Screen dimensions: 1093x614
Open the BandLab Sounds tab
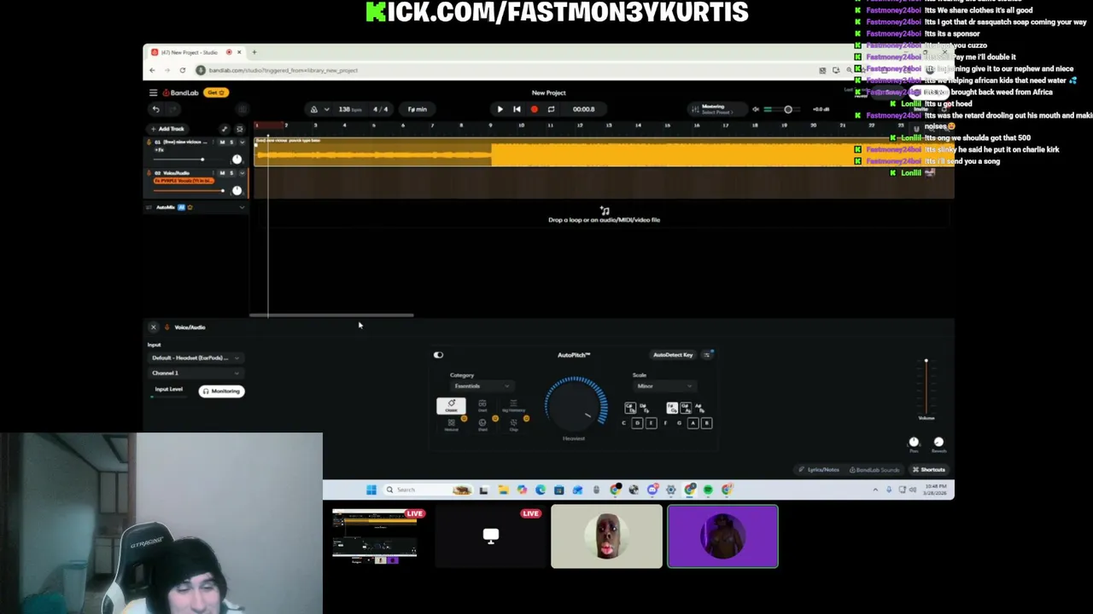click(x=874, y=470)
